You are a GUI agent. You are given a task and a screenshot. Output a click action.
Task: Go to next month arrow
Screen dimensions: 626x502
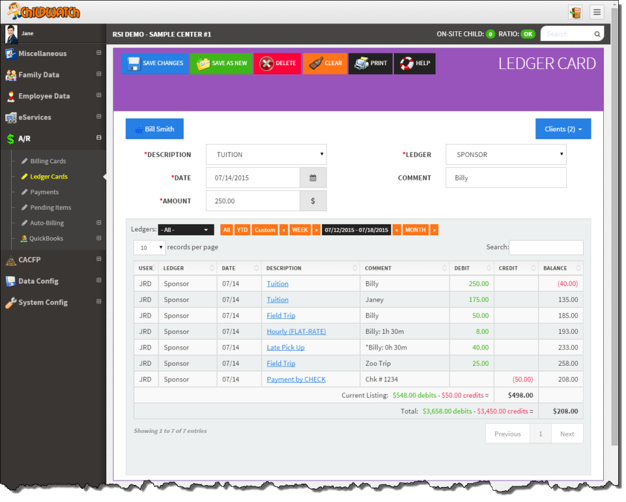[434, 230]
